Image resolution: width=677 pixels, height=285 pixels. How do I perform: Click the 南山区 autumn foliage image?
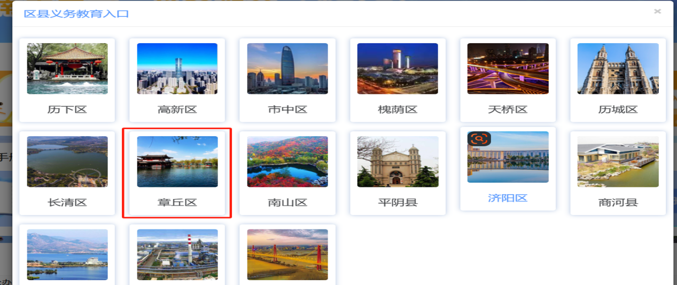(287, 162)
